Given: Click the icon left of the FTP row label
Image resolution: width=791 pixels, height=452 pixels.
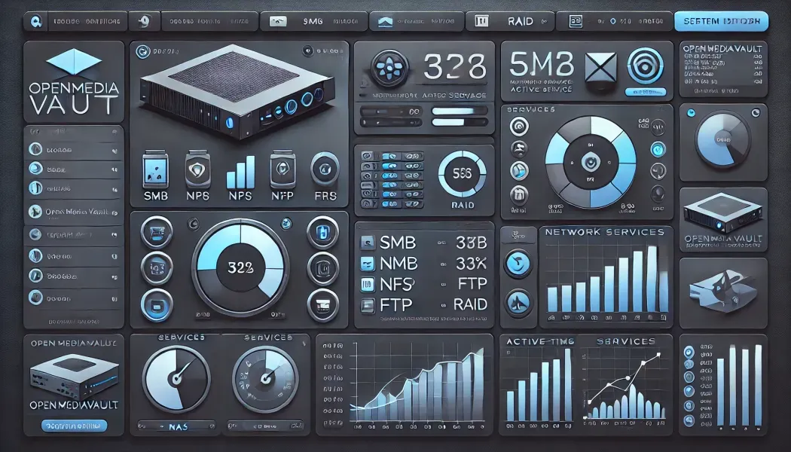Looking at the screenshot, I should click(x=368, y=305).
